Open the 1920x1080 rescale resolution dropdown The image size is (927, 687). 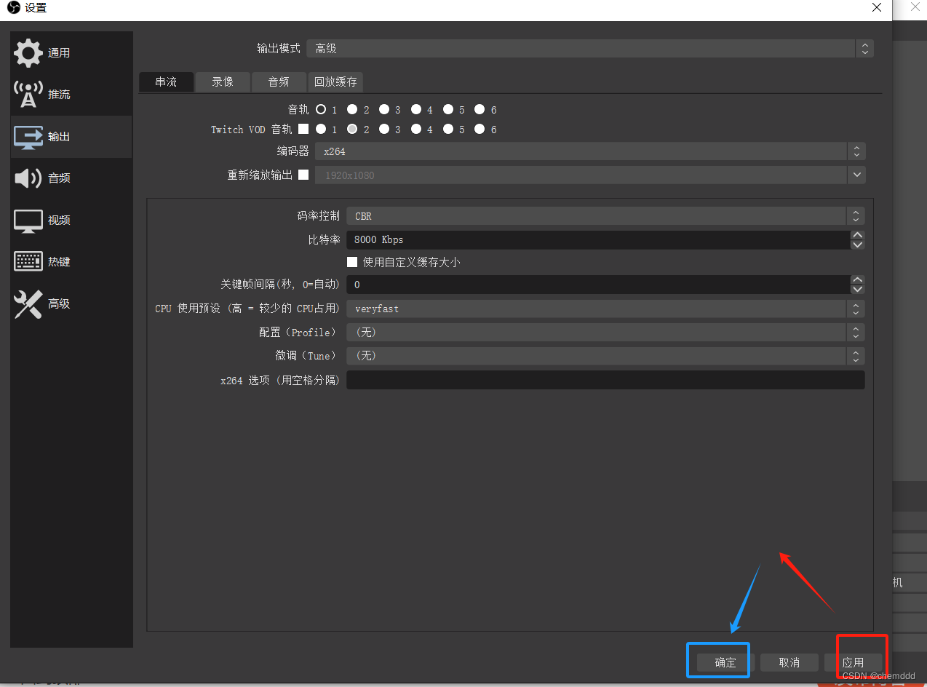[x=590, y=175]
